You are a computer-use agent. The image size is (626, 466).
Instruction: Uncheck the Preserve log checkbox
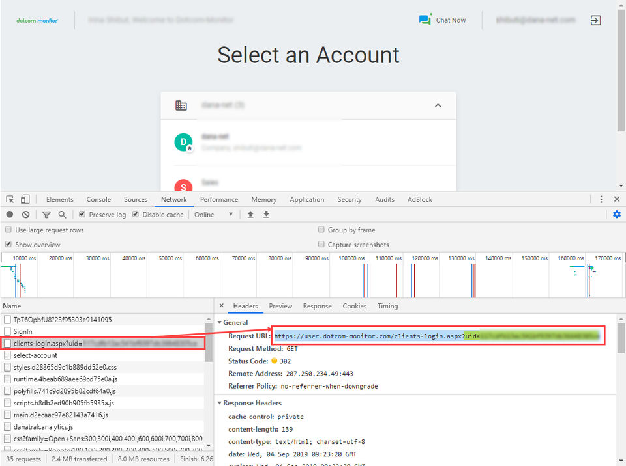click(82, 215)
